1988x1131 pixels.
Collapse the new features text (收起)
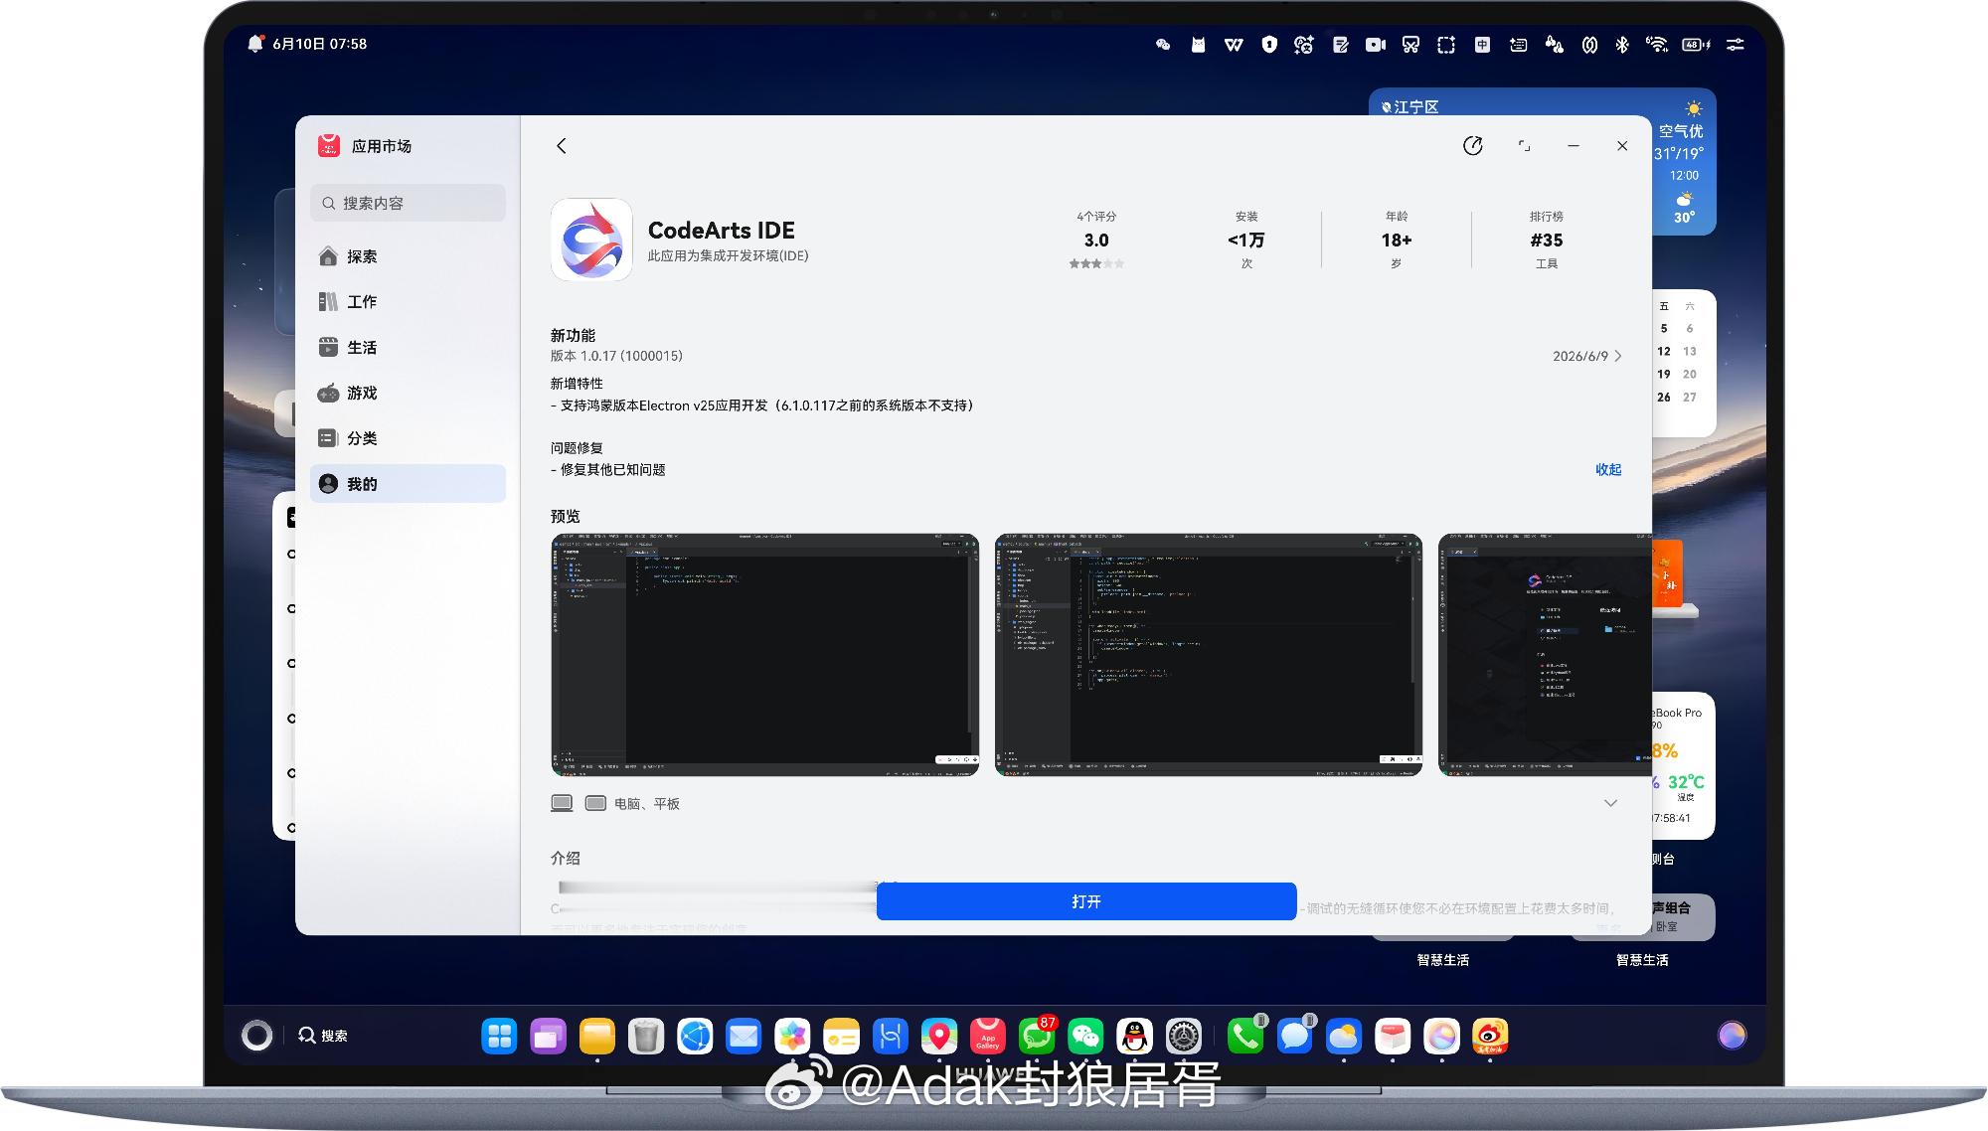(x=1608, y=469)
